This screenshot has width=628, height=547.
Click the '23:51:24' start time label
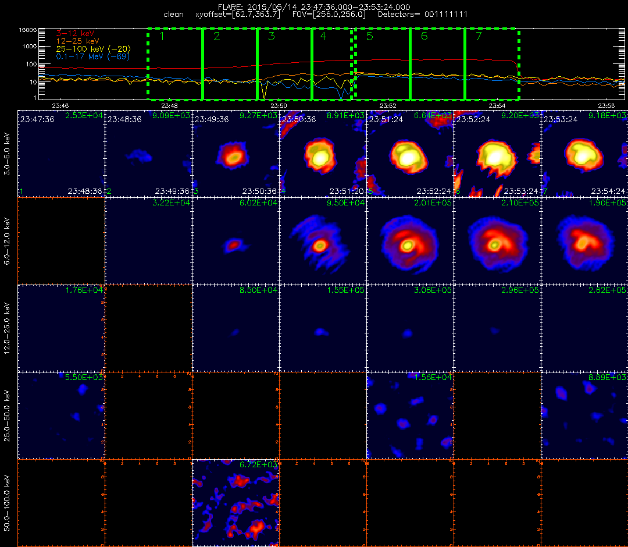coord(386,119)
